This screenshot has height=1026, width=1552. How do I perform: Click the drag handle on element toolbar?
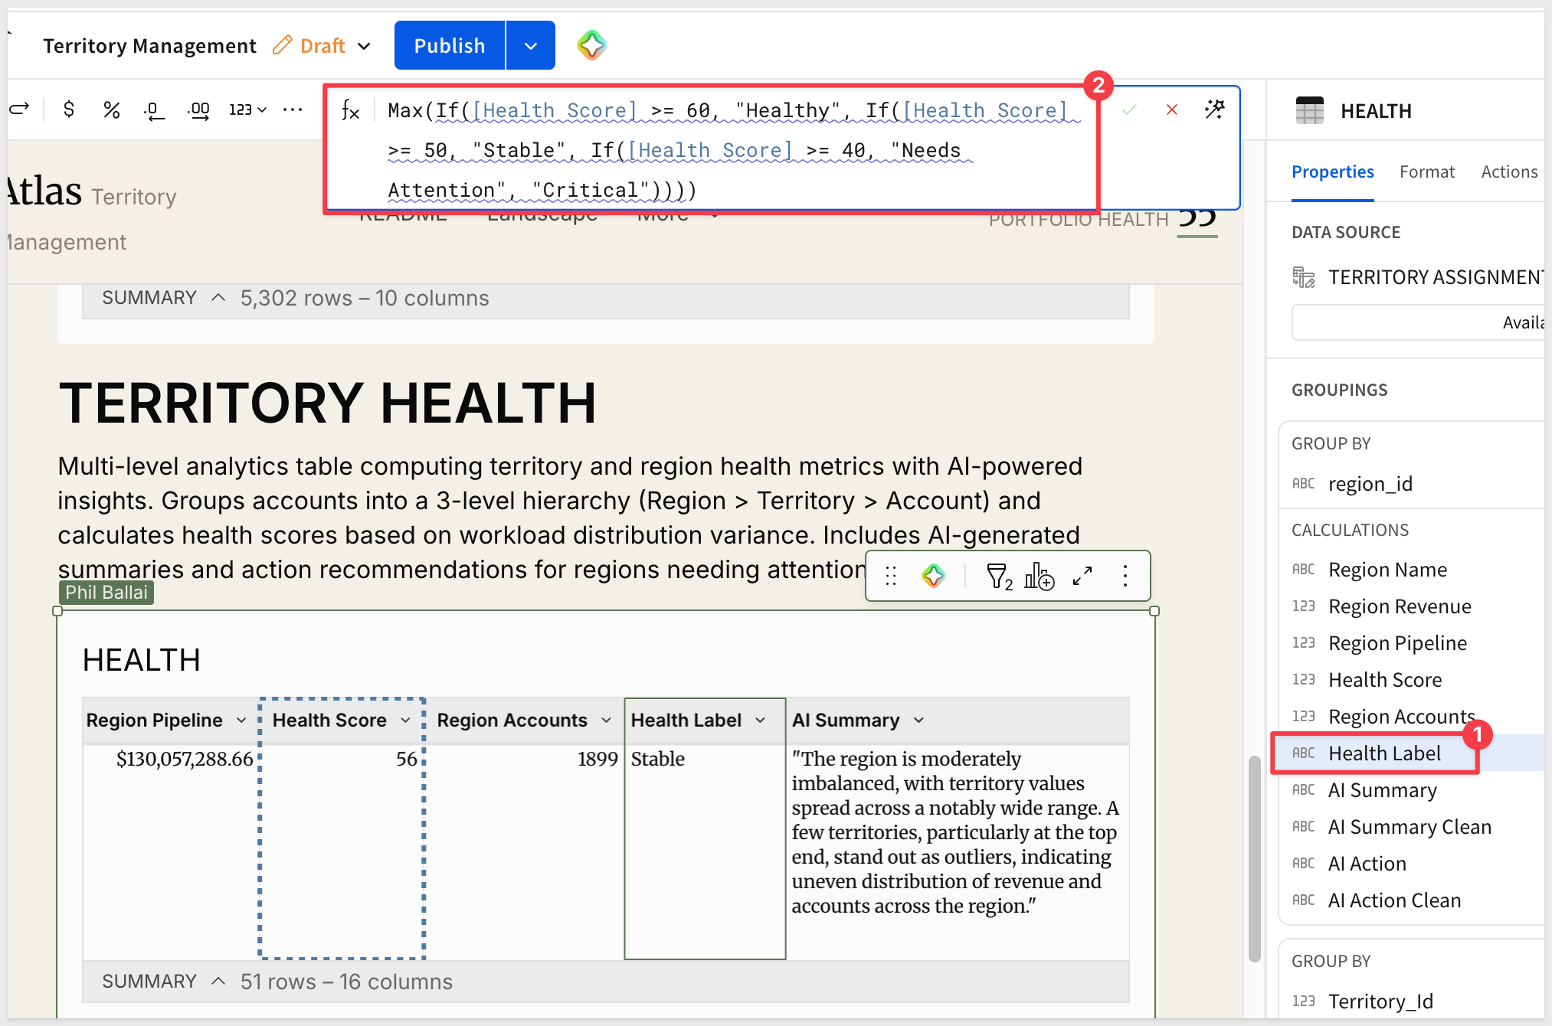point(890,576)
